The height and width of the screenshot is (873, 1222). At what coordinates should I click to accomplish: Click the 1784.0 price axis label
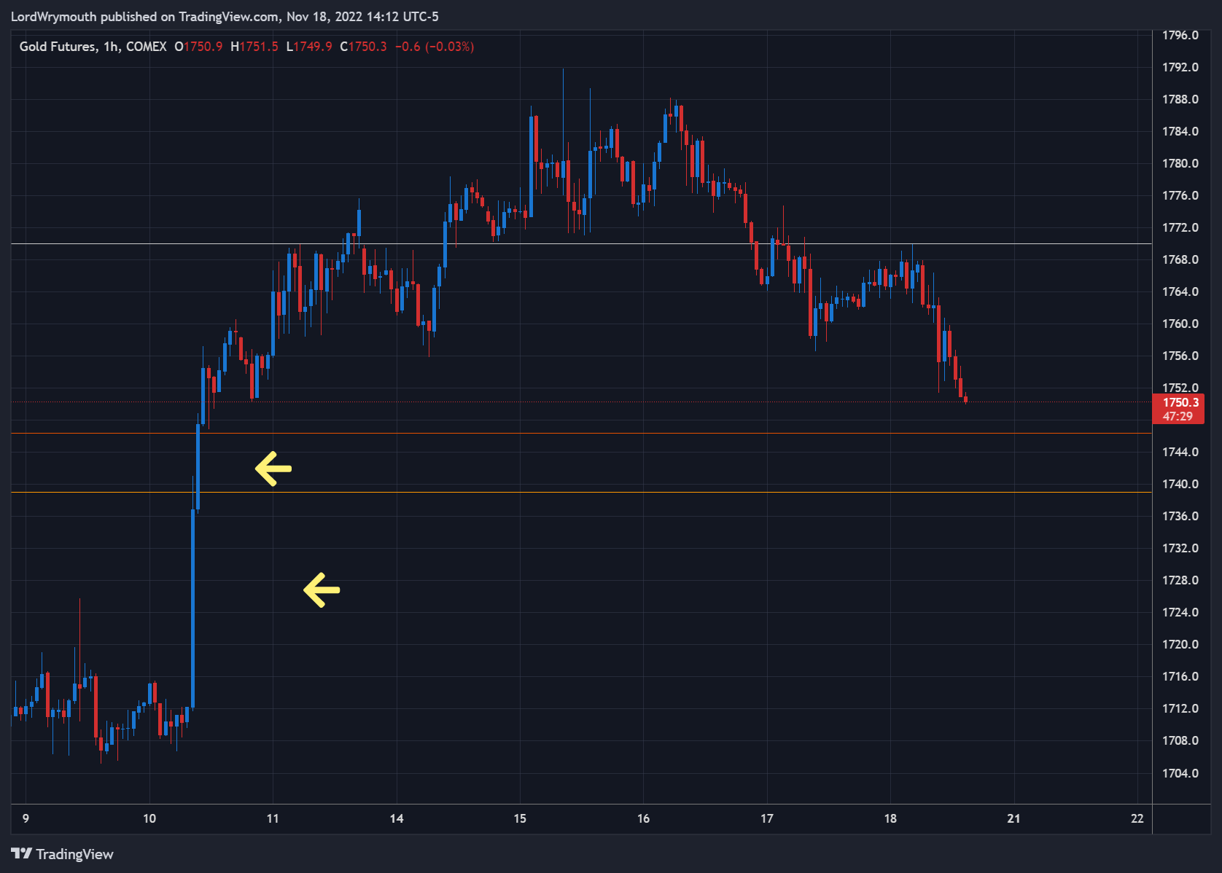(1180, 131)
